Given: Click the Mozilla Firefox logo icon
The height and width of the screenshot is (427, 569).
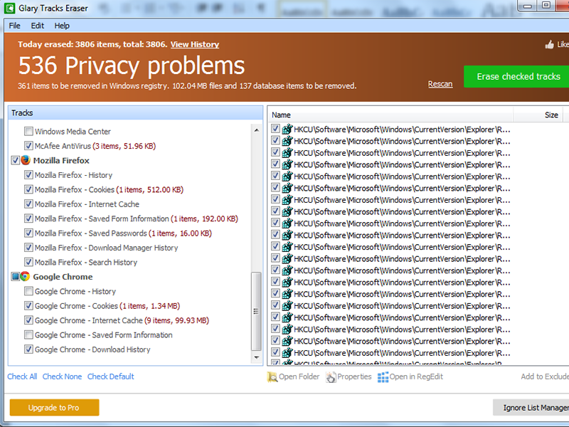Looking at the screenshot, I should (26, 160).
